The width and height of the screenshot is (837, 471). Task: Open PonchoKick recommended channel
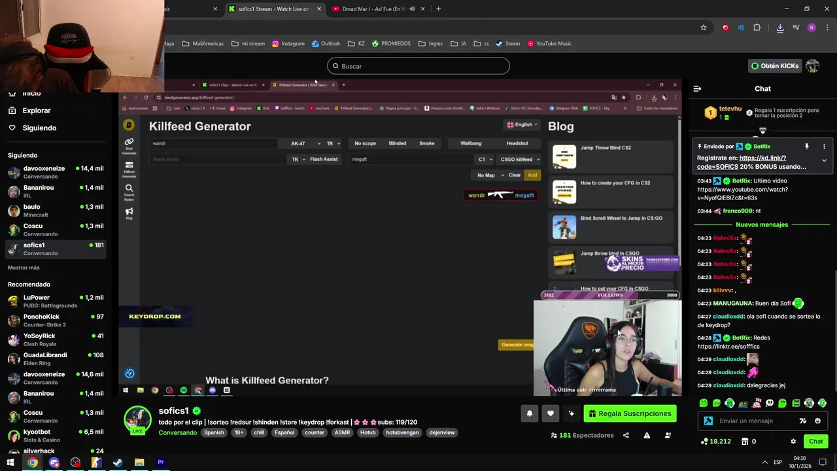56,321
